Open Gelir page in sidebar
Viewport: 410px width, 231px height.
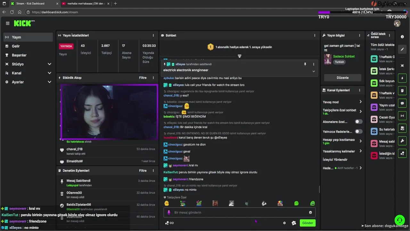[x=28, y=46]
